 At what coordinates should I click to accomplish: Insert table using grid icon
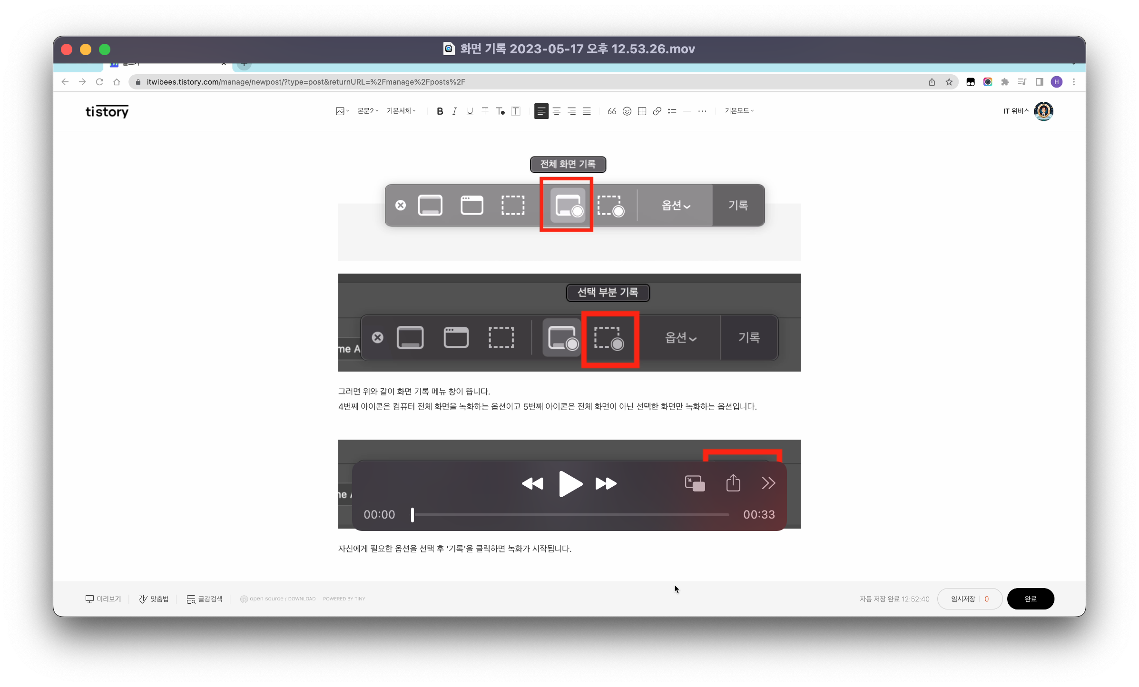click(x=642, y=111)
